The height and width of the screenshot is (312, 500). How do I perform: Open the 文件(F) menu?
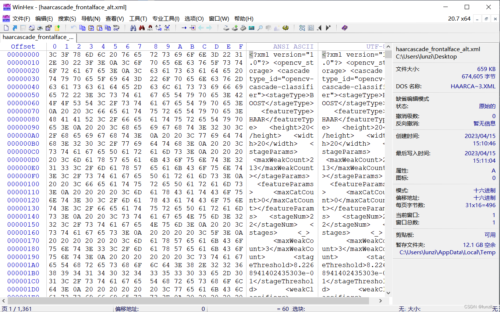pos(21,18)
